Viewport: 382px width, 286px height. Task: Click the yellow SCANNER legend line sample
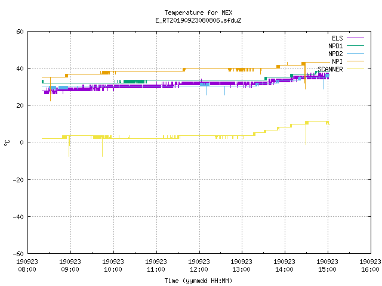355,69
